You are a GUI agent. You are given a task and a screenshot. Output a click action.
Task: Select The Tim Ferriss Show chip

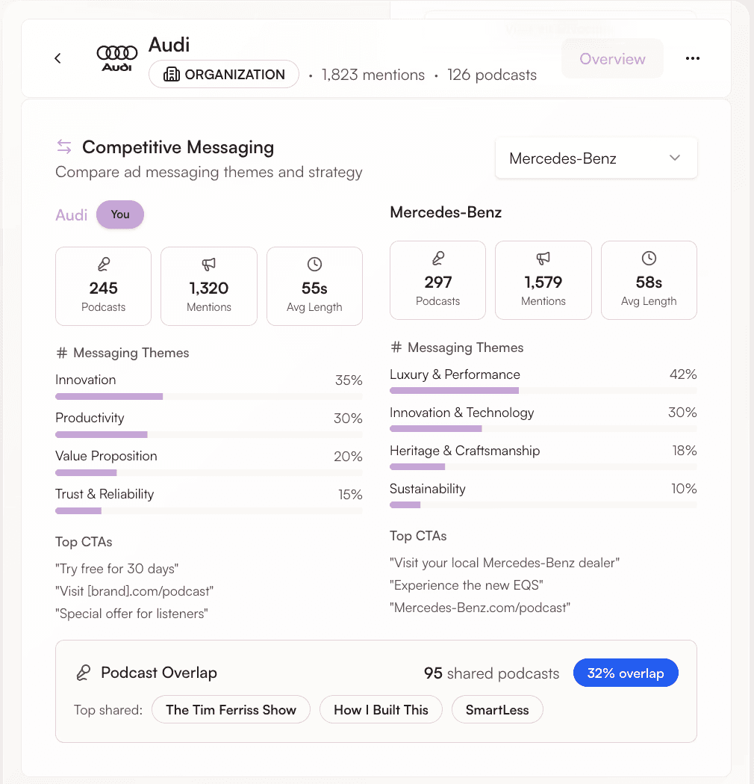[x=231, y=709]
